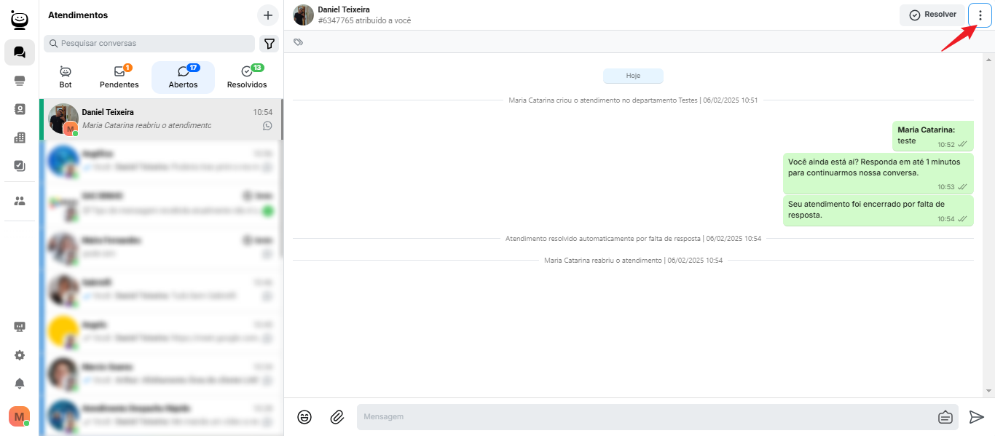Open the conversation filter icon

(x=270, y=44)
